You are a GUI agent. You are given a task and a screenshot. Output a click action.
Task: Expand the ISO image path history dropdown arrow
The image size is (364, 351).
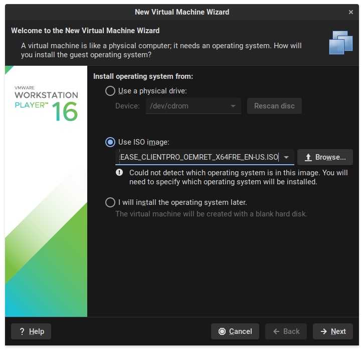pos(286,157)
